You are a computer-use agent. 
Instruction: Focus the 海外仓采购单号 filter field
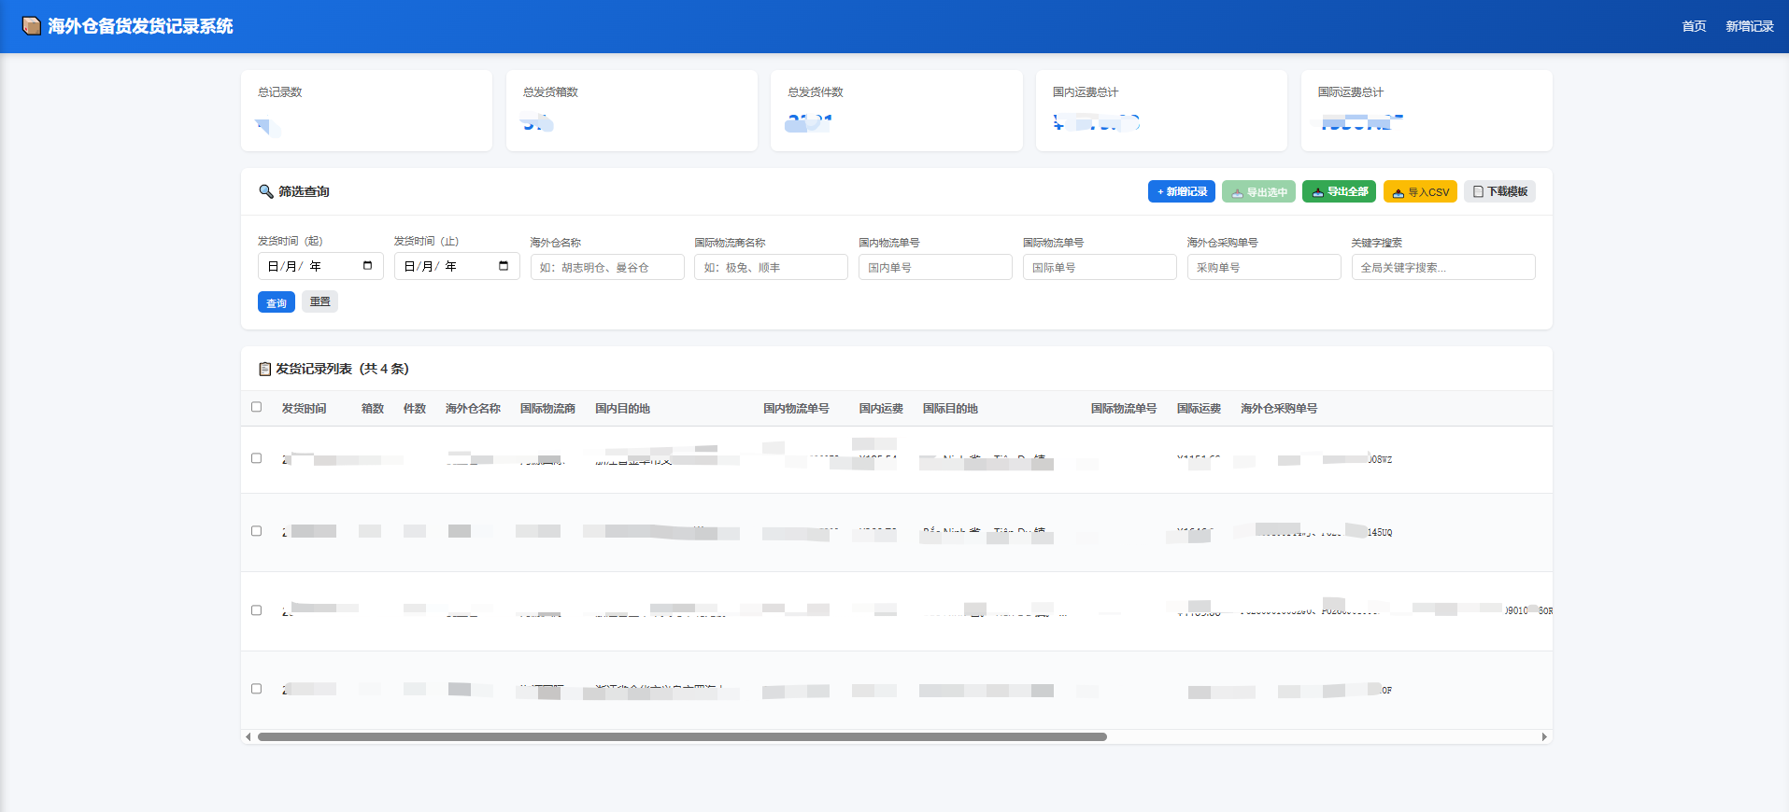(x=1264, y=267)
